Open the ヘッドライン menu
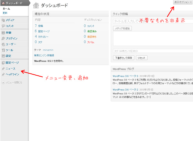Viewport: 193px width, 141px height. 12,74
